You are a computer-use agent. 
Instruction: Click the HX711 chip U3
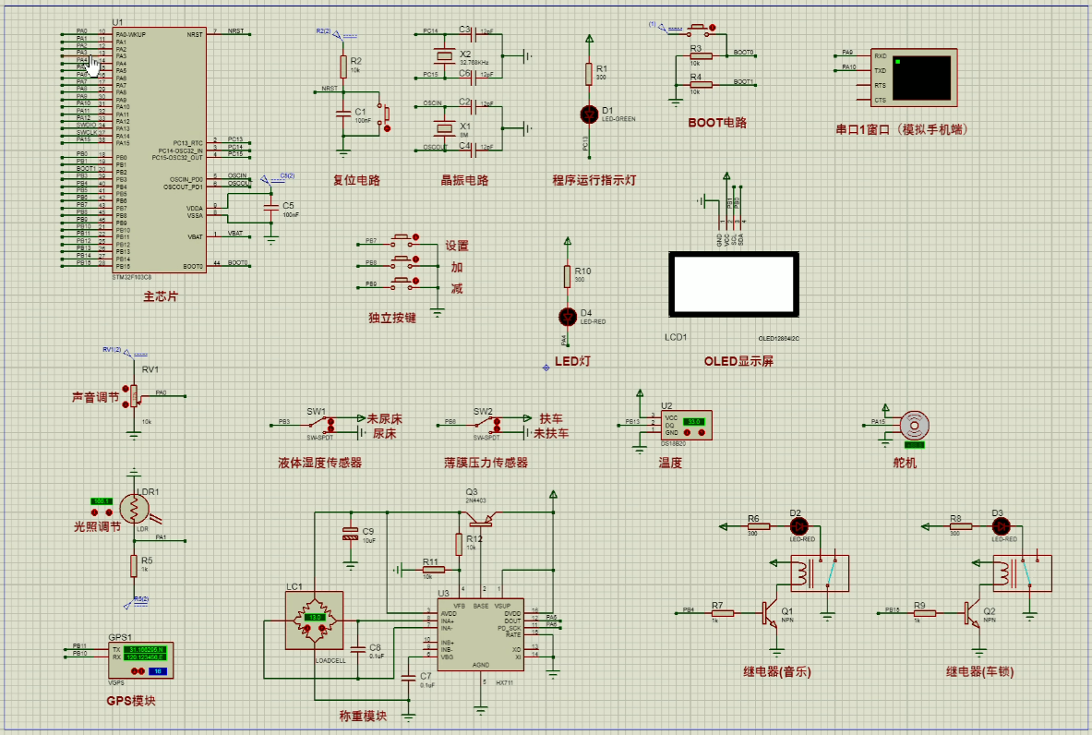coord(481,634)
